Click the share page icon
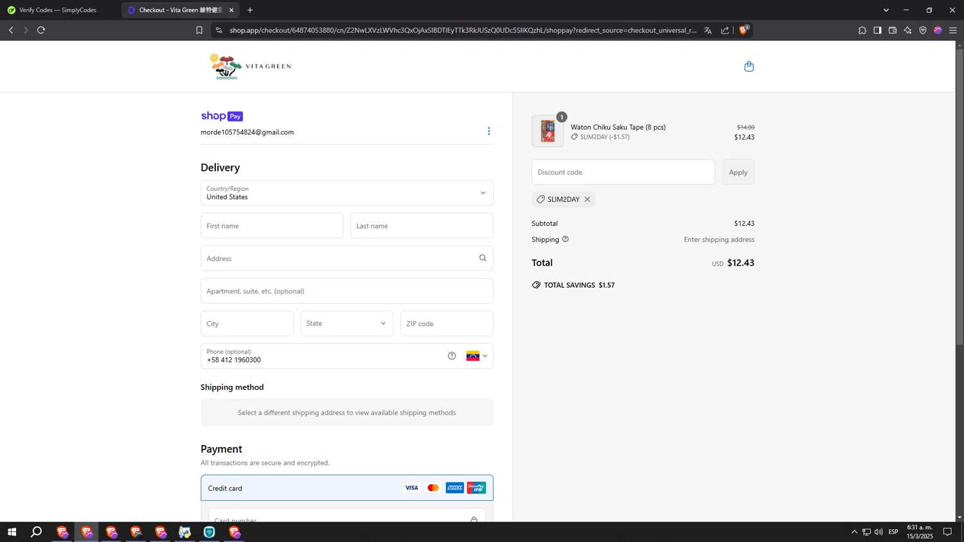Screen dimensions: 964x542 pos(725,30)
